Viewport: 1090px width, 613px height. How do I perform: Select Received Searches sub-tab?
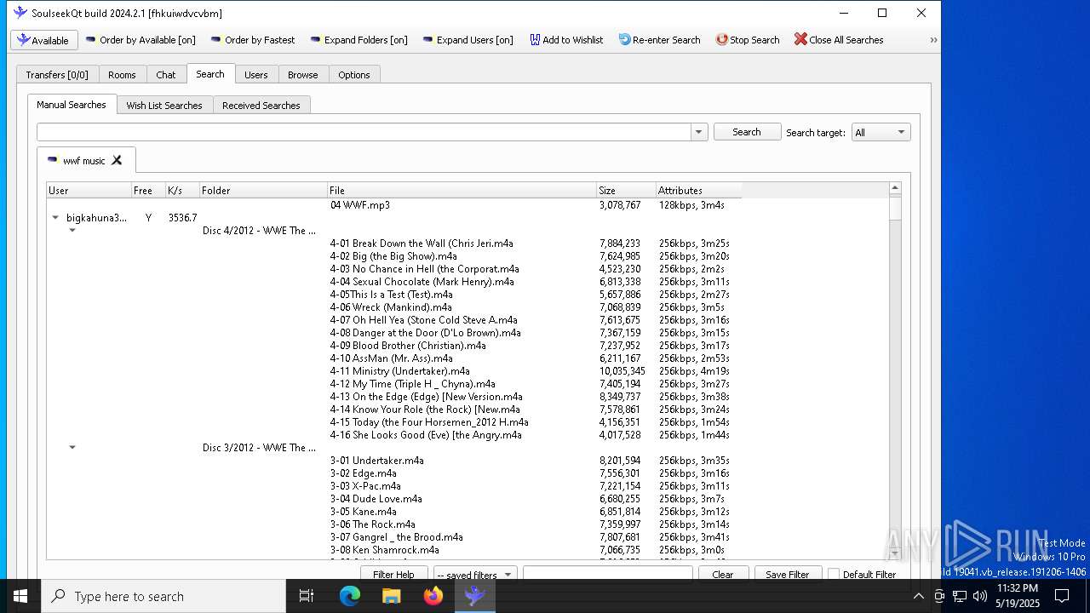tap(261, 106)
